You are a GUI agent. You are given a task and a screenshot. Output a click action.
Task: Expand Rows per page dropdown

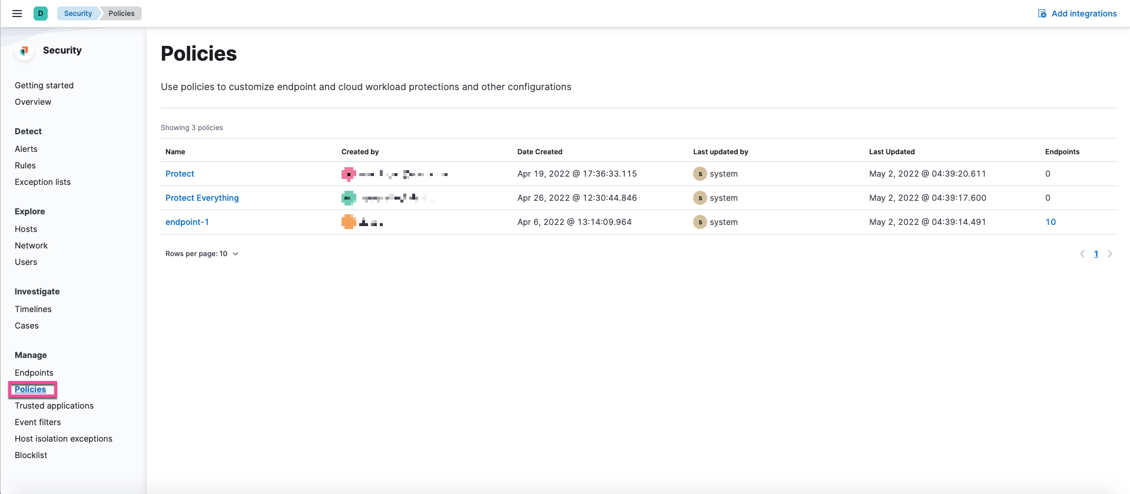tap(202, 254)
